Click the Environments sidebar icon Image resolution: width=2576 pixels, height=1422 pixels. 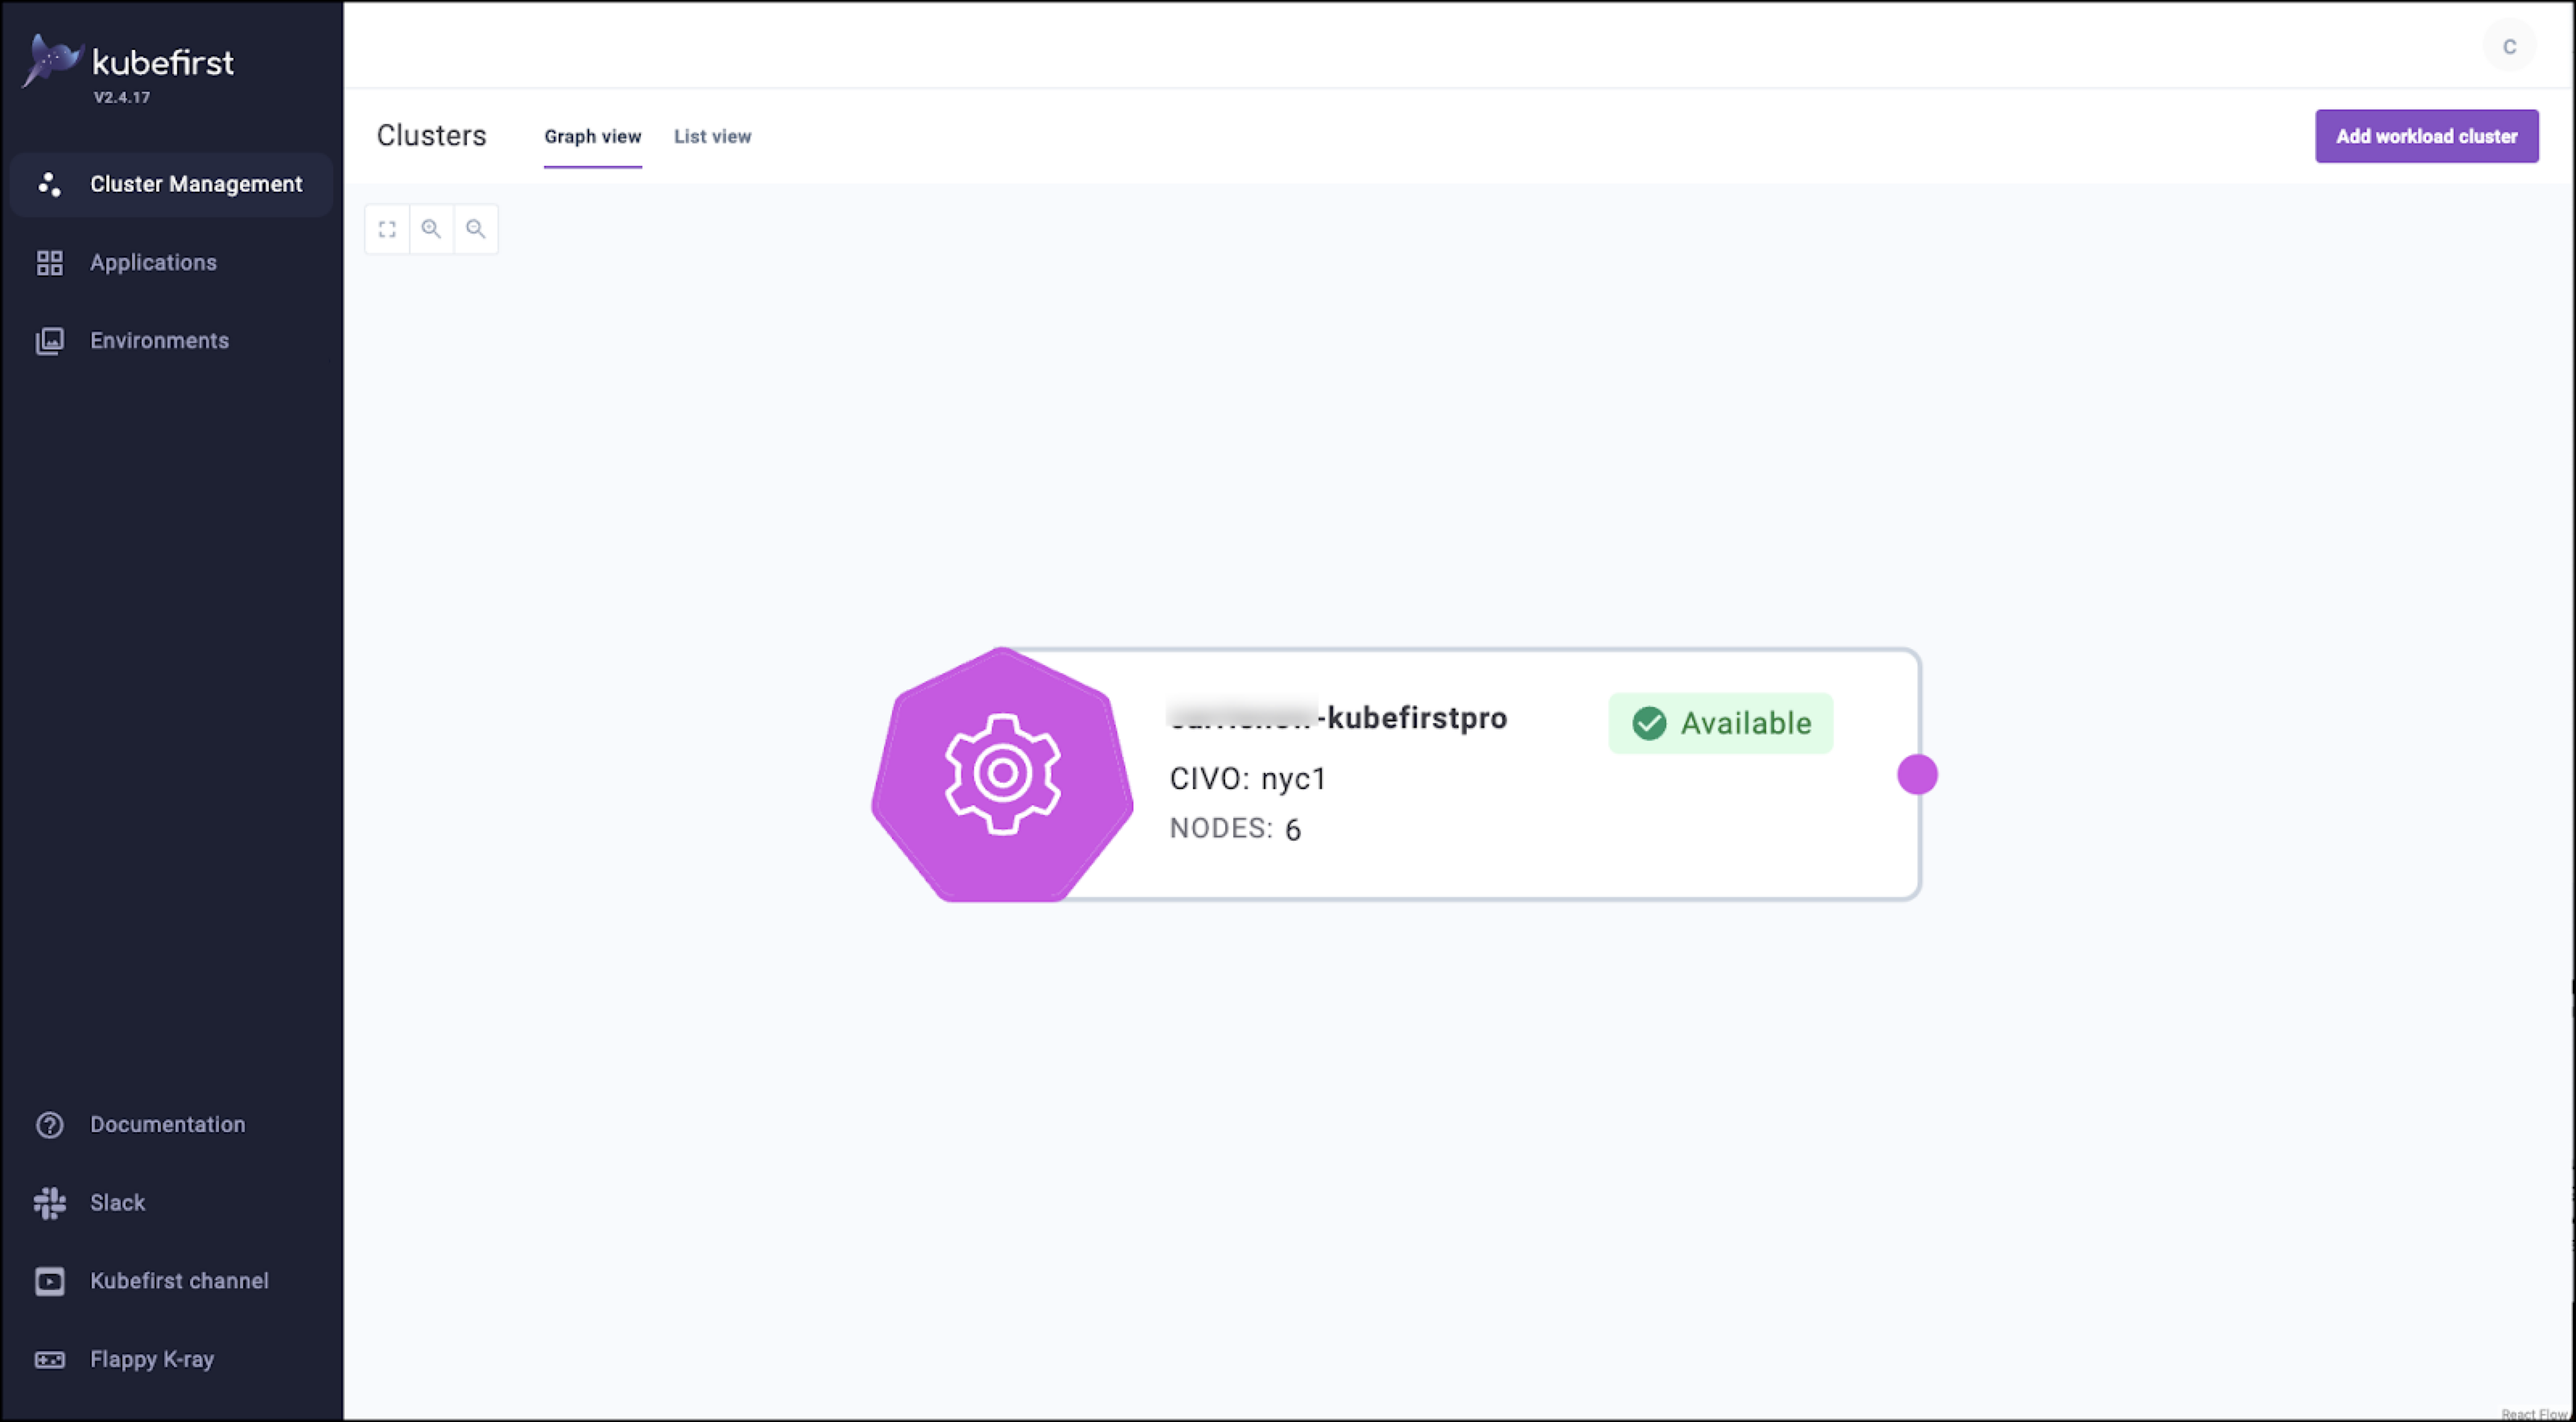[x=49, y=340]
